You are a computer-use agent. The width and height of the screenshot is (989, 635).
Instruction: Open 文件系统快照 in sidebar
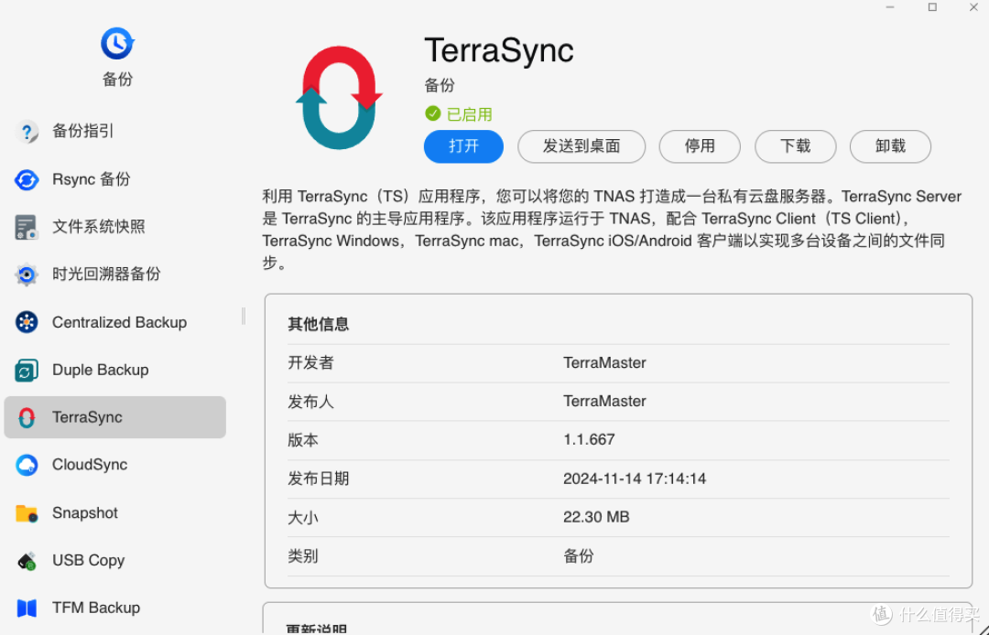pos(98,227)
